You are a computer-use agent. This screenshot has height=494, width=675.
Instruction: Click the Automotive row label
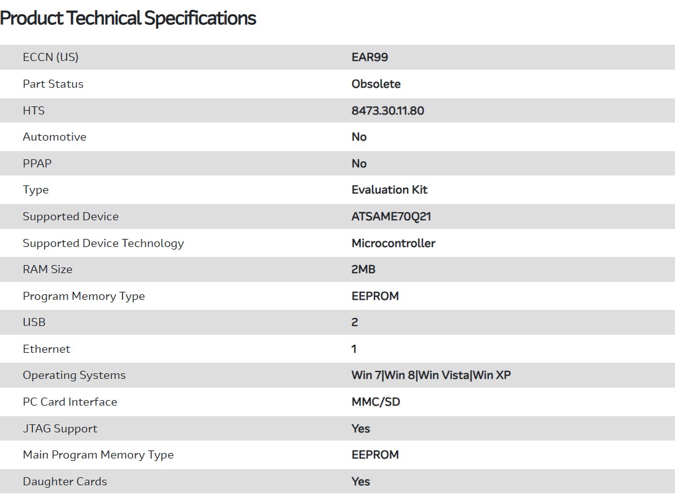54,137
